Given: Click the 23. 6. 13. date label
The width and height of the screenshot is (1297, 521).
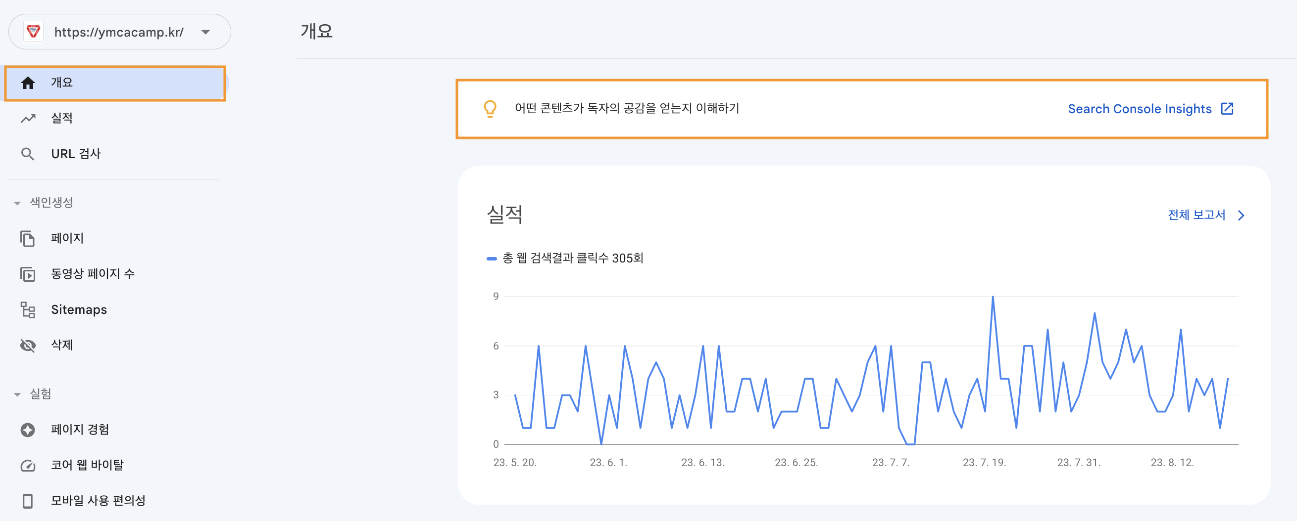Looking at the screenshot, I should point(703,463).
